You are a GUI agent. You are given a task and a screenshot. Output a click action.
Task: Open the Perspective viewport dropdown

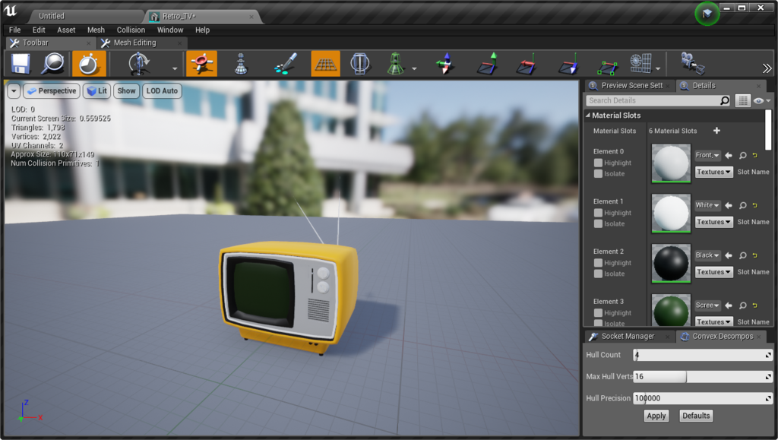click(x=52, y=91)
